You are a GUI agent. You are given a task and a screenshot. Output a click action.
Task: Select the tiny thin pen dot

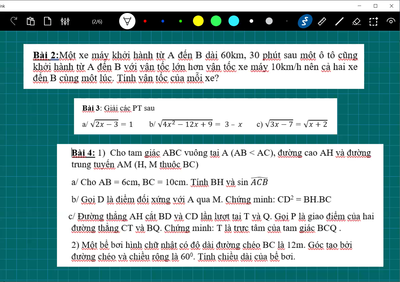coord(287,21)
